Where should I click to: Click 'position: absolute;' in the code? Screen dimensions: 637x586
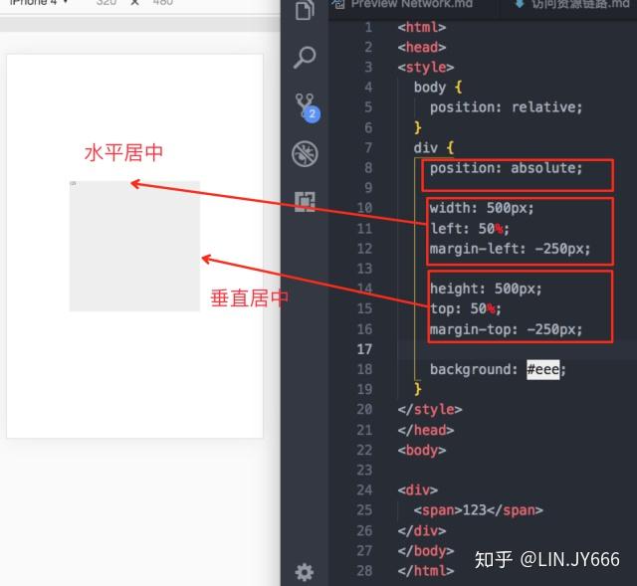click(507, 168)
